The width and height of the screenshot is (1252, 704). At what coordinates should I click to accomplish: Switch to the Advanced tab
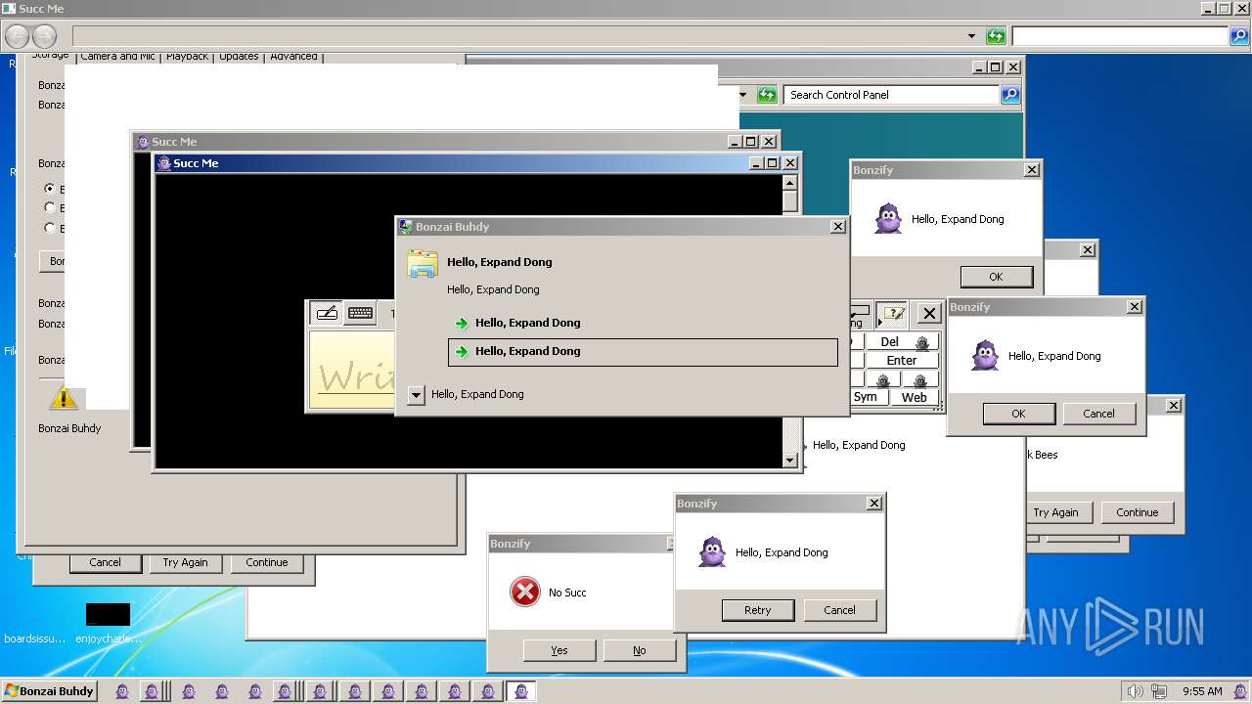(293, 57)
